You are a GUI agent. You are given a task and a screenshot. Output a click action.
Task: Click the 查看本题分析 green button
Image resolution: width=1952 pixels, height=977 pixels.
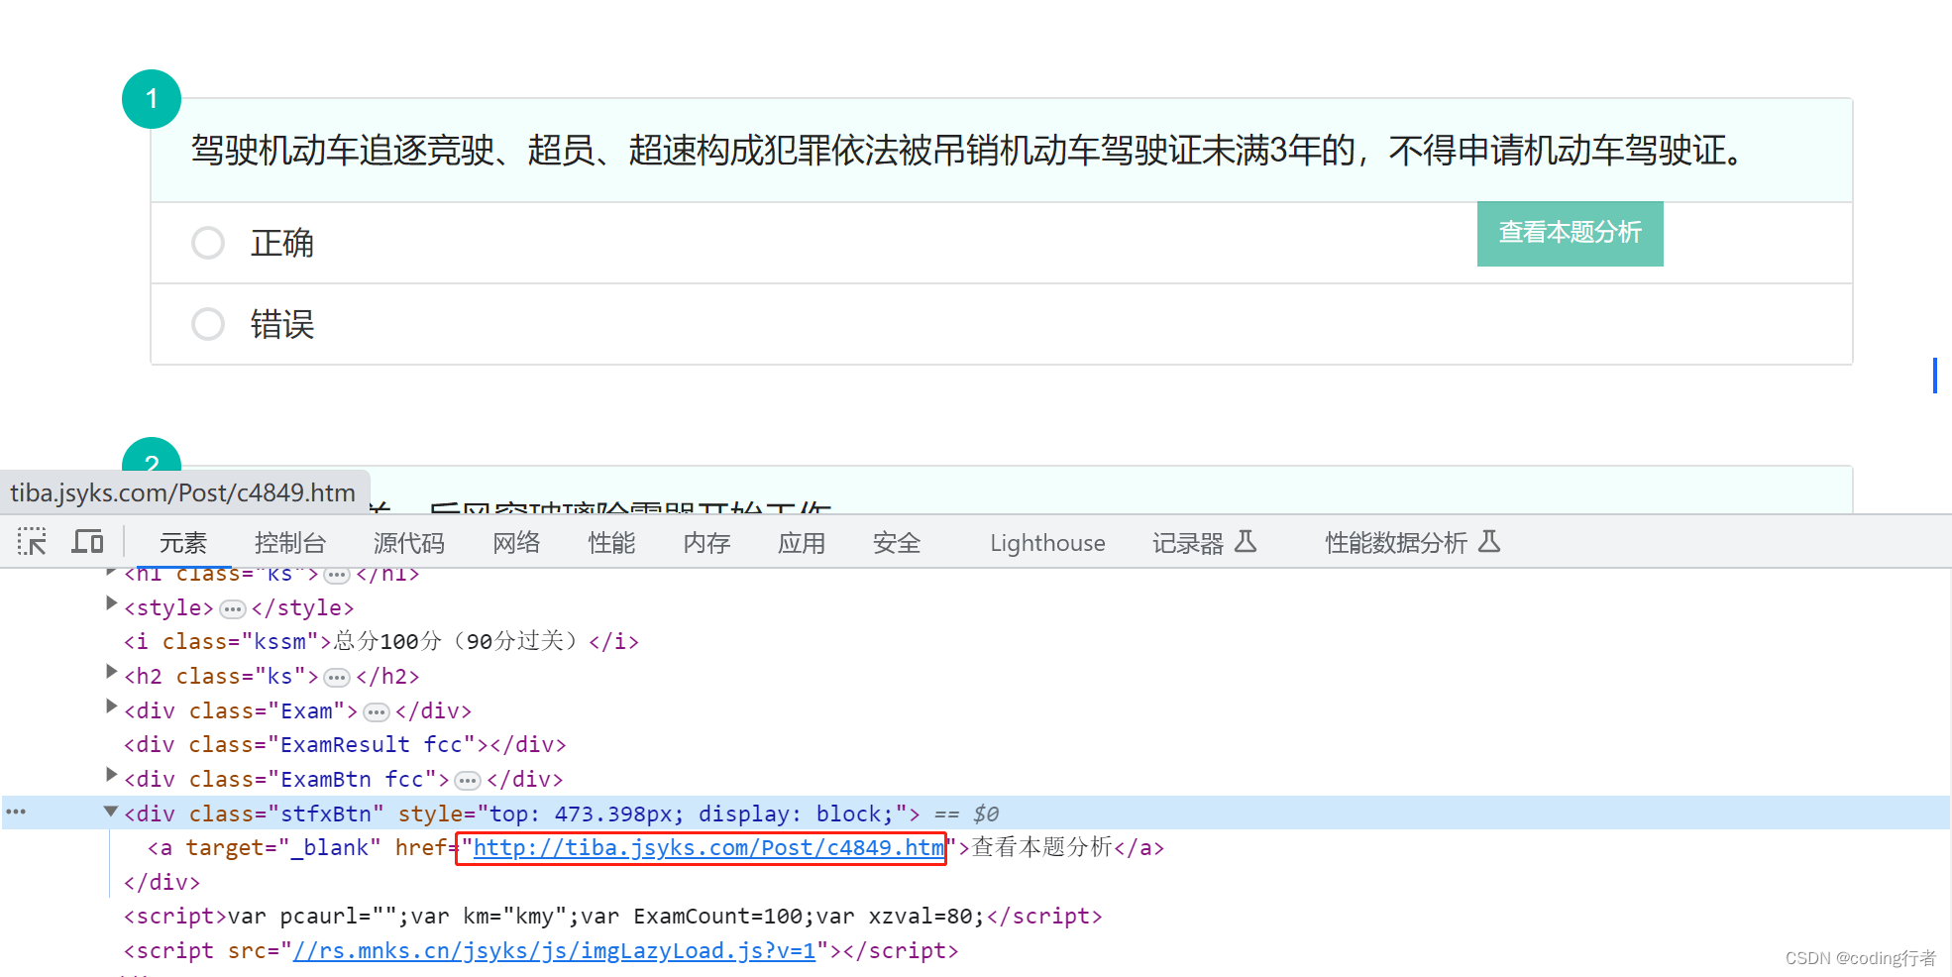[x=1570, y=234]
